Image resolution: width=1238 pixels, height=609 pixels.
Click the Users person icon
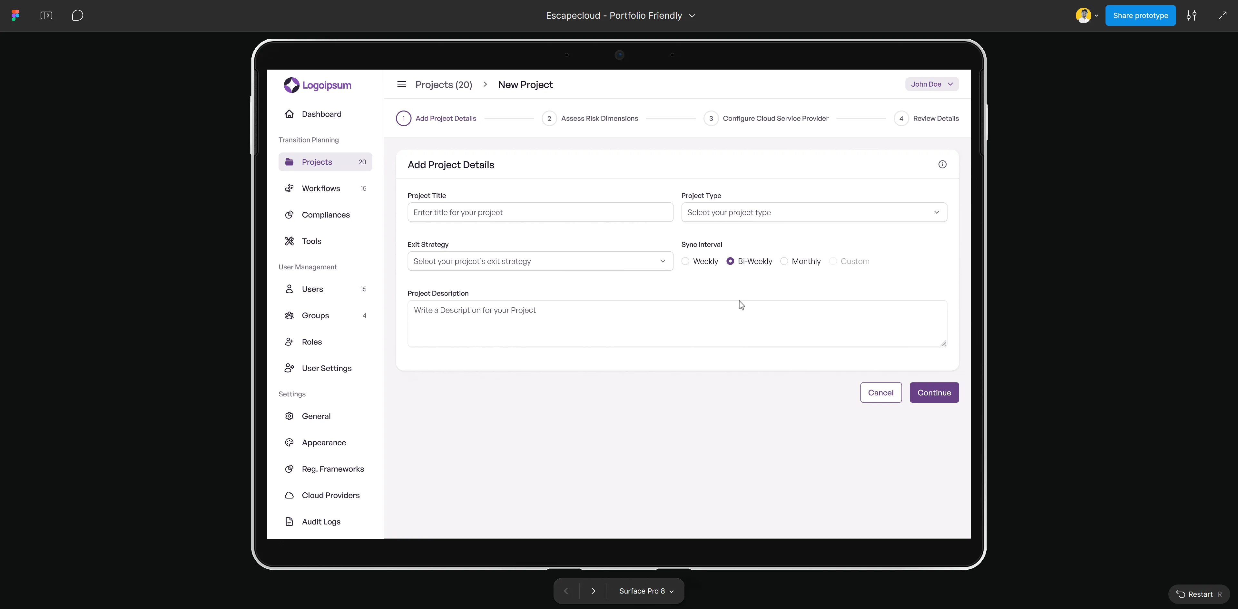click(x=289, y=289)
